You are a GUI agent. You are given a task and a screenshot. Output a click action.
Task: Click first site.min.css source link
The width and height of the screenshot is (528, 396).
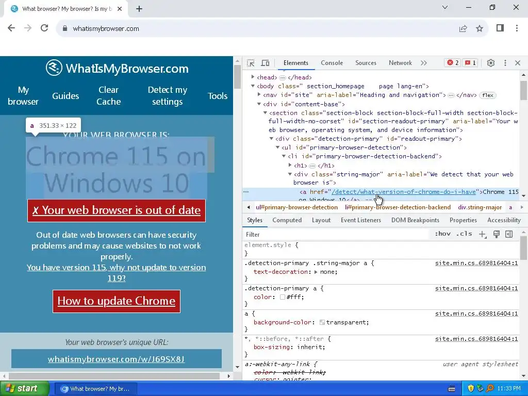[x=476, y=263]
